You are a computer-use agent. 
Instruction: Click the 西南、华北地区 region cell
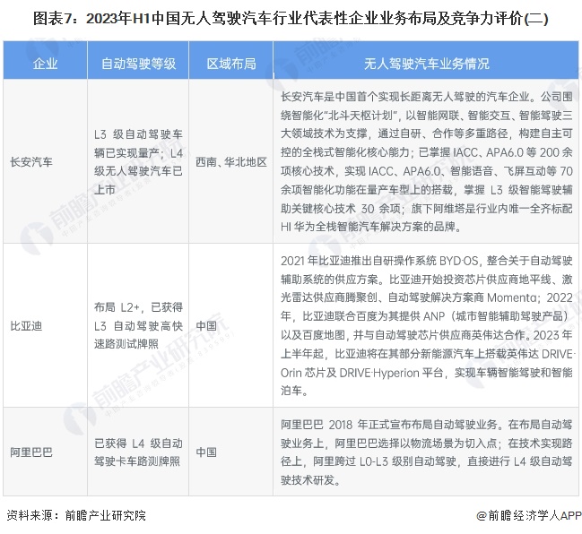(x=230, y=162)
